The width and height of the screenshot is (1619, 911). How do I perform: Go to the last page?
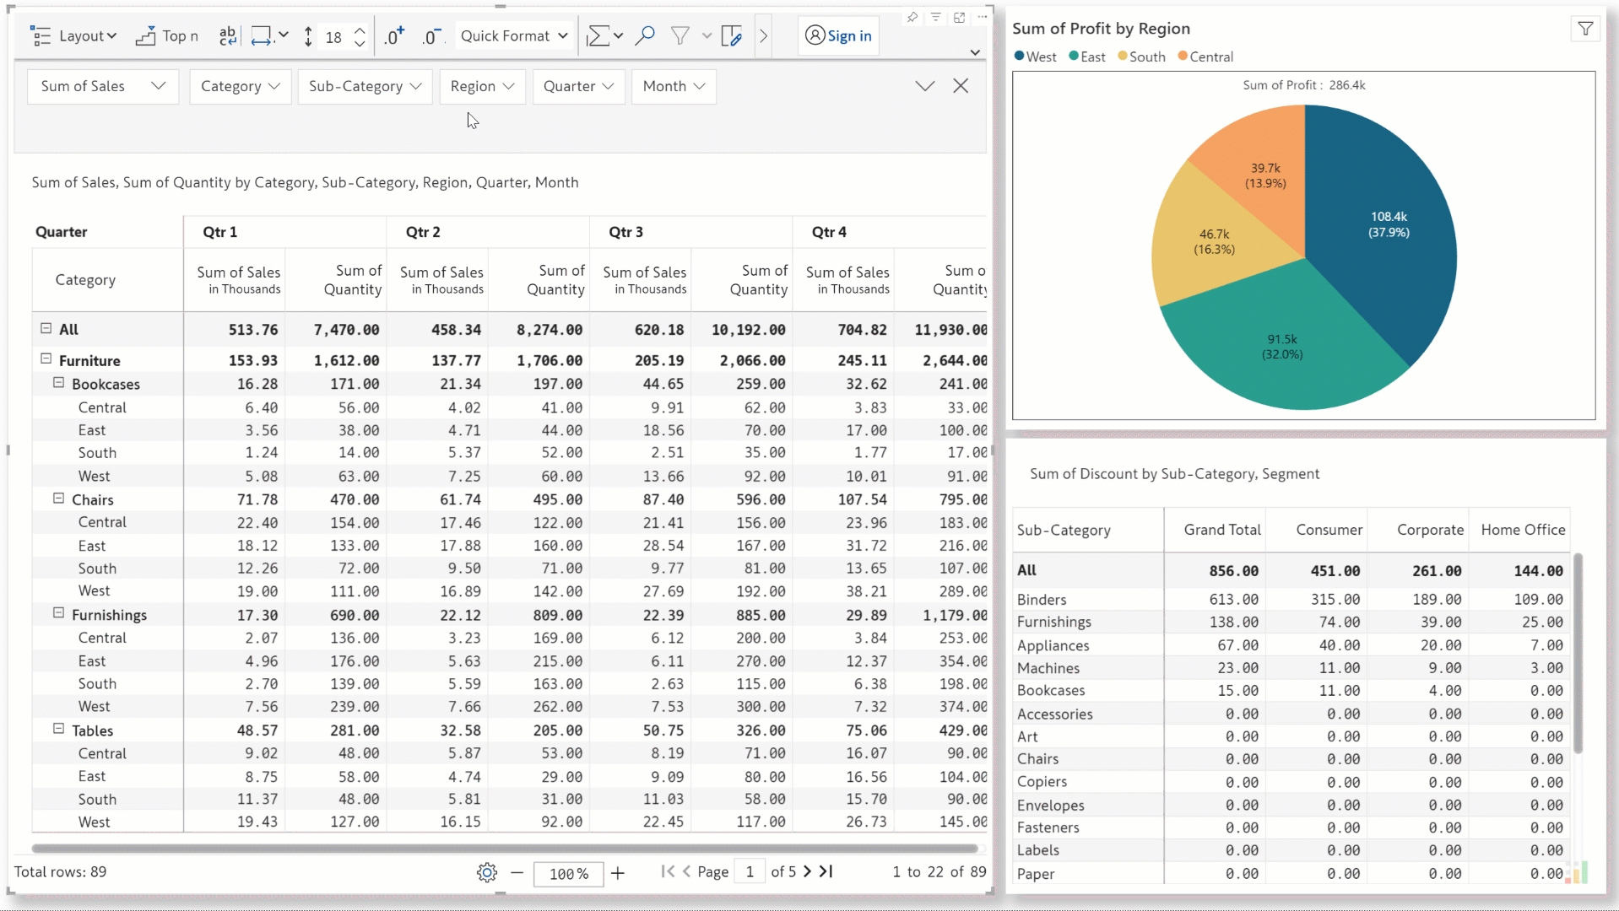coord(826,871)
